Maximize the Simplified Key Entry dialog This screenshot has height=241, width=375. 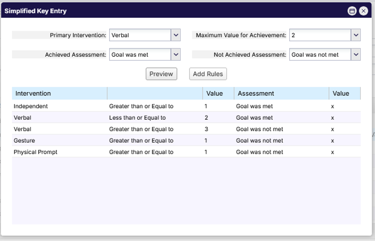pos(352,11)
